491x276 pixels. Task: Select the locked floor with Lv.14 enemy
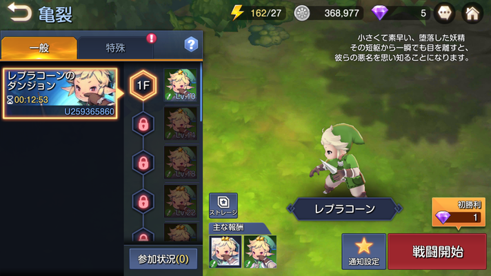[x=143, y=124]
